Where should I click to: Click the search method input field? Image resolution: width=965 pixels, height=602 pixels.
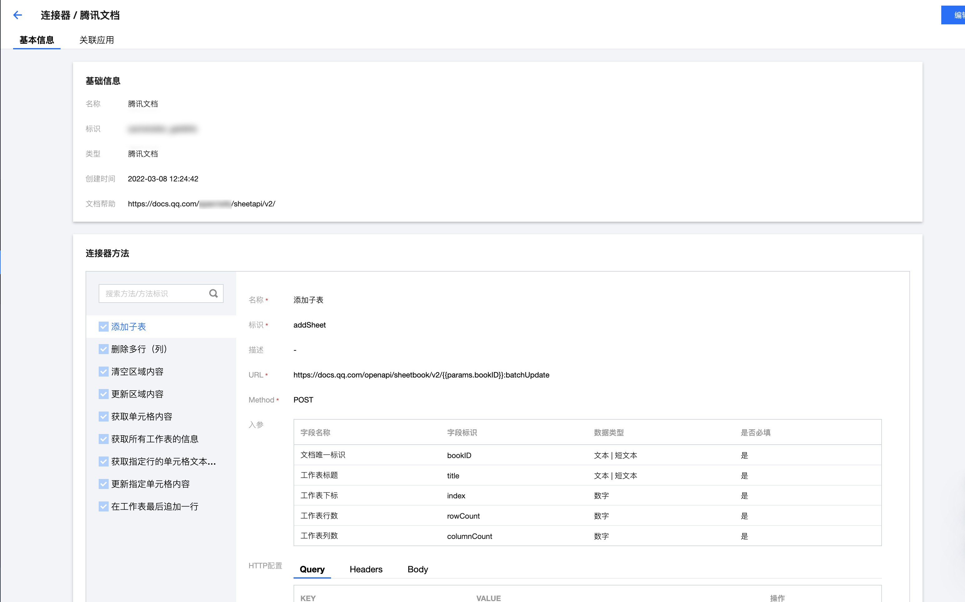153,294
